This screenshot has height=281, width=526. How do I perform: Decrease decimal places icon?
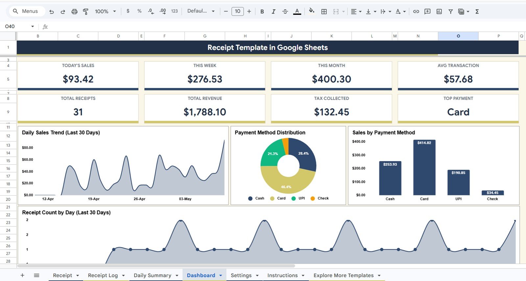pos(151,11)
